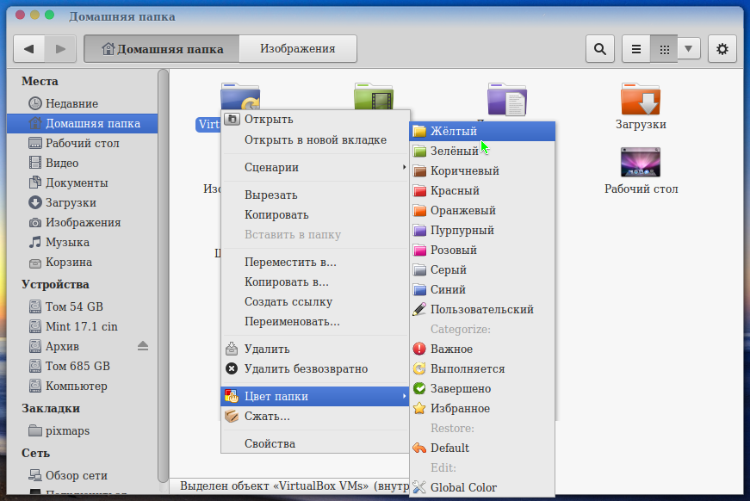Open the pixmaps bookmark

[x=83, y=430]
